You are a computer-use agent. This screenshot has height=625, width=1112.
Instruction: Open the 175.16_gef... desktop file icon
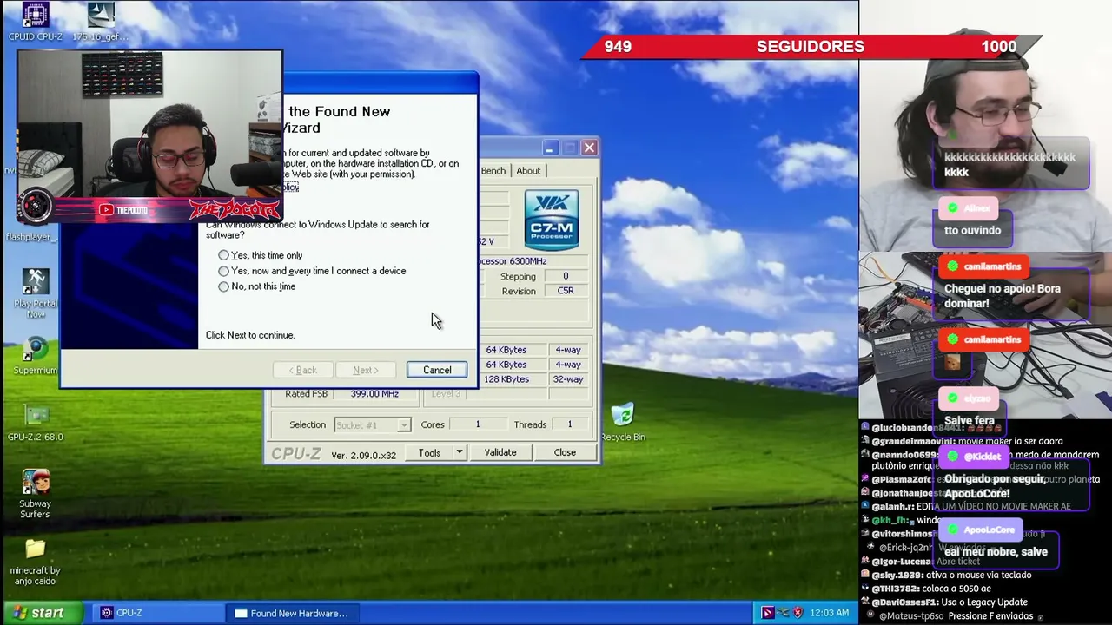[x=101, y=22]
